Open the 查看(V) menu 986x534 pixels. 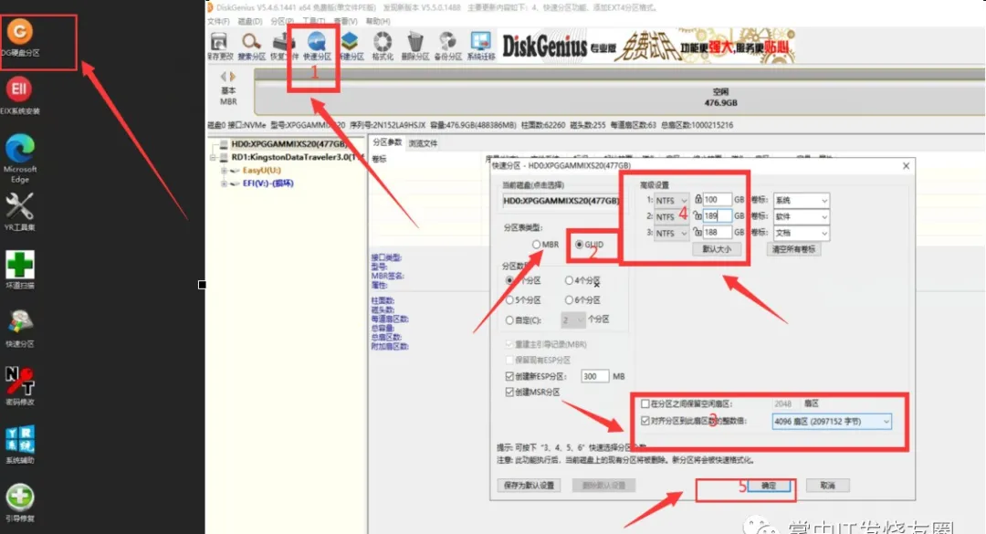tap(346, 21)
